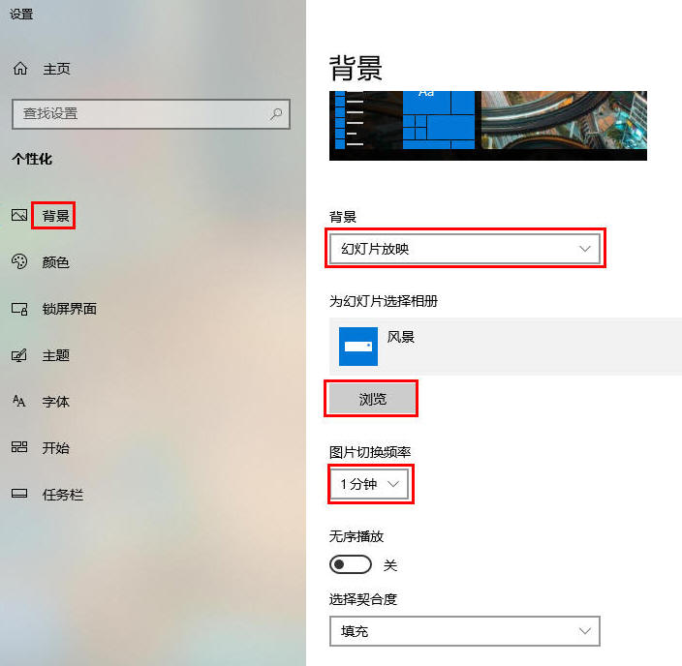Expand the 1分钟 picture change frequency dropdown
682x666 pixels.
(x=369, y=483)
